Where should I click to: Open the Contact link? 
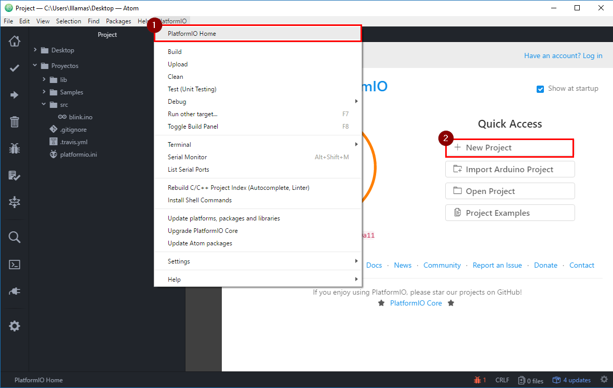click(582, 266)
